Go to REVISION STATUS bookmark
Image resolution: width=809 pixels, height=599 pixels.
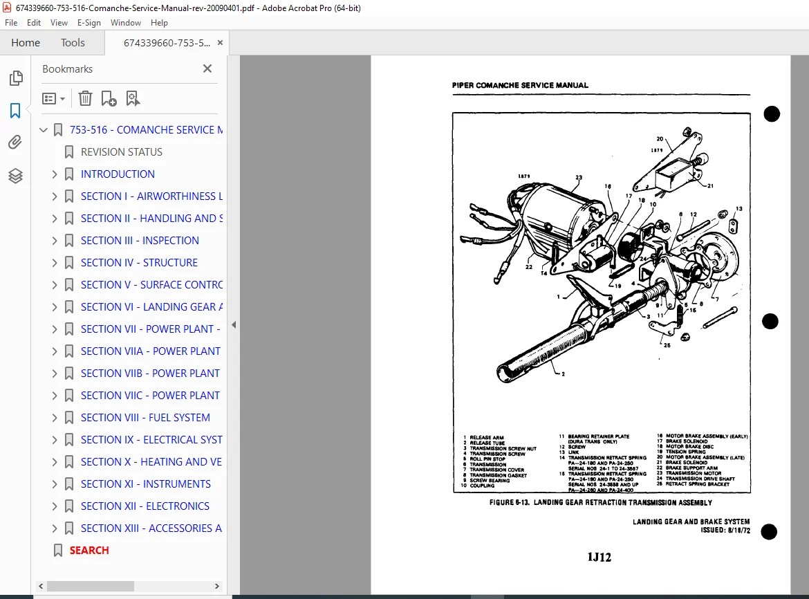coord(121,152)
